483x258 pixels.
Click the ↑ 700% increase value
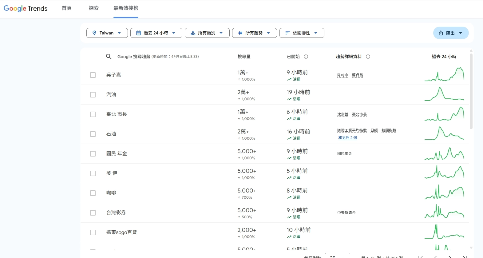tap(245, 197)
